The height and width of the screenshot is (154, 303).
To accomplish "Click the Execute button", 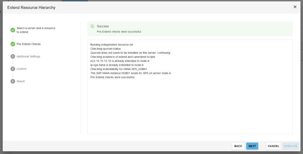I will [291, 146].
